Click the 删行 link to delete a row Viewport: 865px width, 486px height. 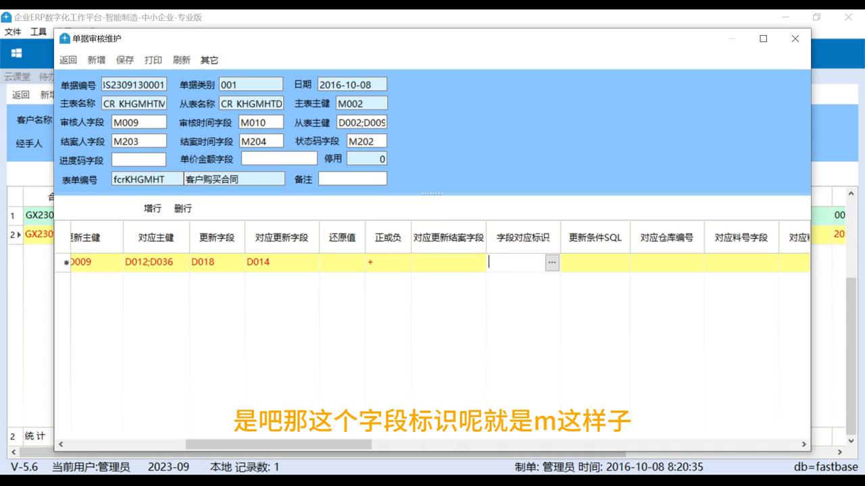pos(182,209)
